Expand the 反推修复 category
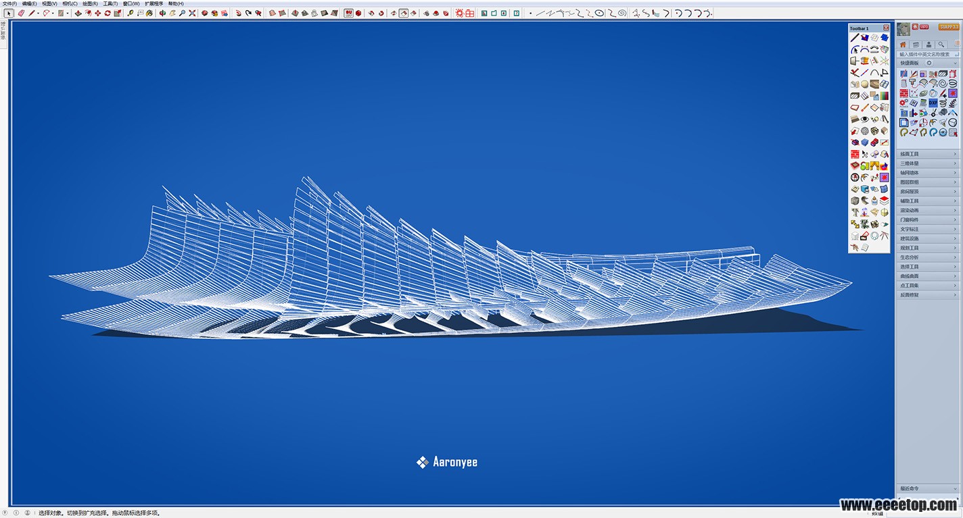 pos(928,295)
